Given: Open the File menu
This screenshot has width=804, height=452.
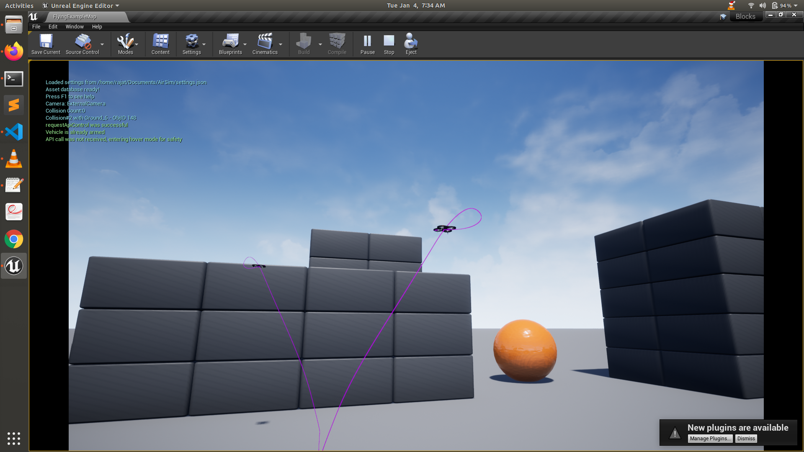Looking at the screenshot, I should (36, 26).
